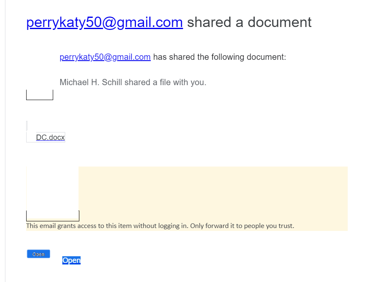The height and width of the screenshot is (282, 366).
Task: Click the "shared a document" heading text
Action: point(249,22)
